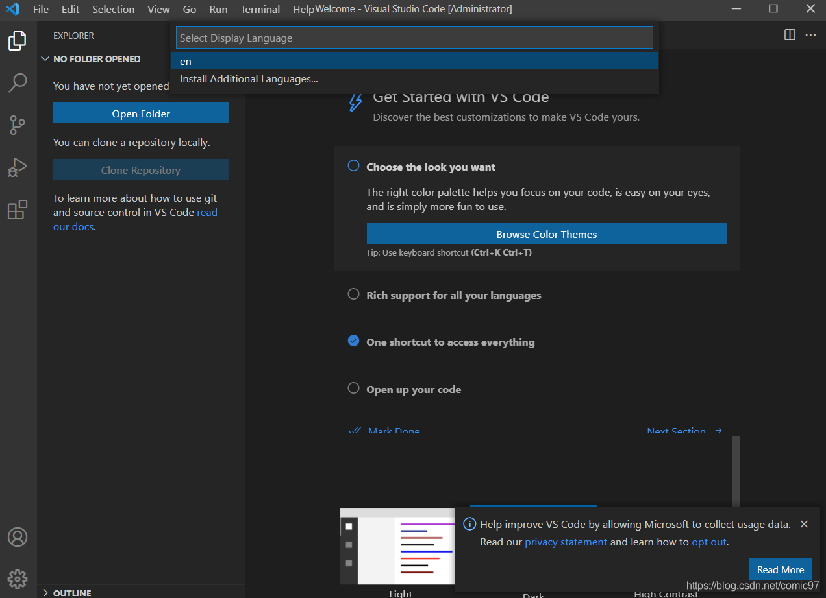Click the 'Open up your code' step title
This screenshot has width=826, height=598.
[x=414, y=389]
